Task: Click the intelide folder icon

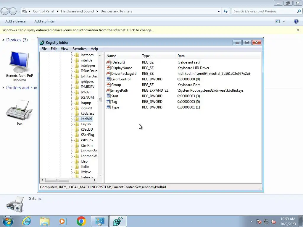Action: 77,60
